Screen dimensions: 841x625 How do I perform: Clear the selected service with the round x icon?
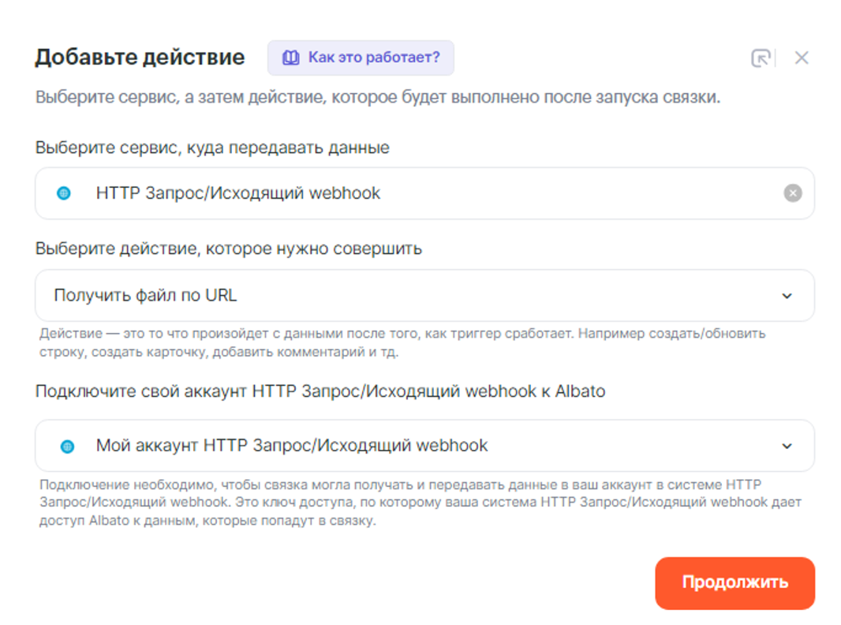[x=792, y=193]
